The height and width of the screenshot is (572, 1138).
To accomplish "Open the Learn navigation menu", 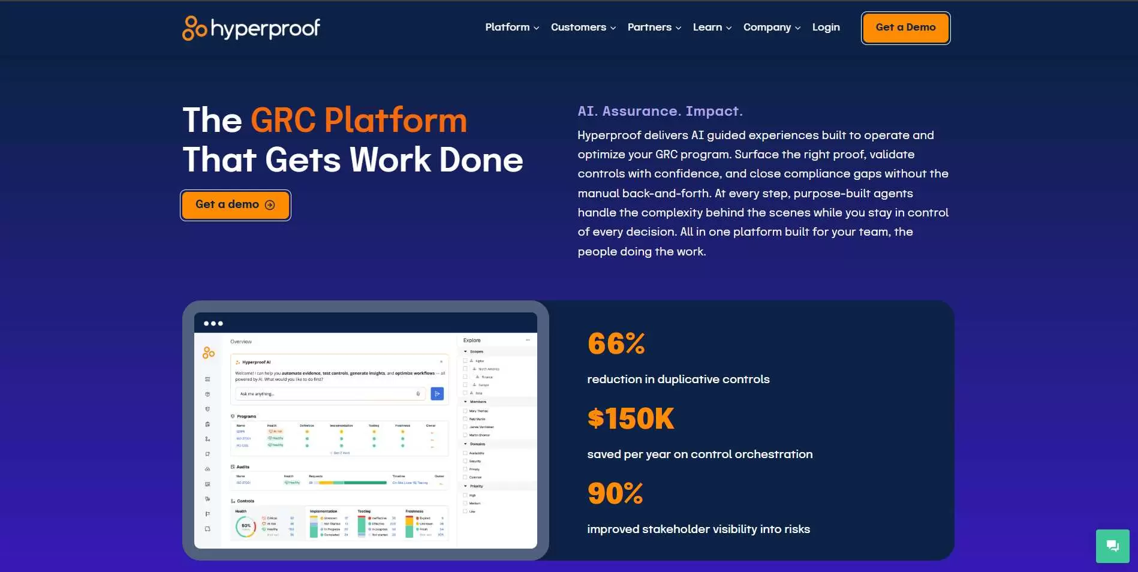I will (712, 28).
